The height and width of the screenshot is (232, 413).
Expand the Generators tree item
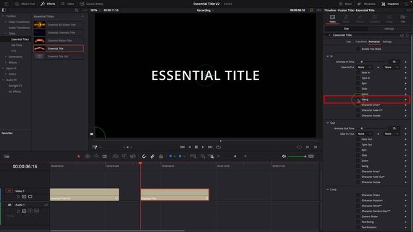coord(6,57)
